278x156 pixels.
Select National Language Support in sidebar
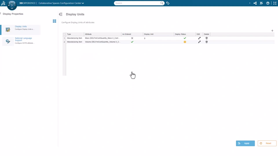coord(21,41)
